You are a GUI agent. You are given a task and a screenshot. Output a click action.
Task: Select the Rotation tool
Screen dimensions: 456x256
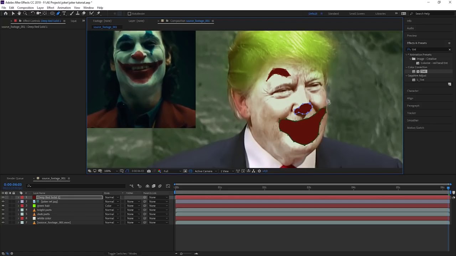coord(33,14)
